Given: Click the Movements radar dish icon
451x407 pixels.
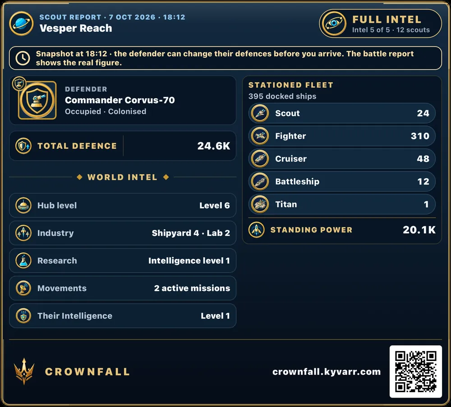Looking at the screenshot, I should (23, 288).
